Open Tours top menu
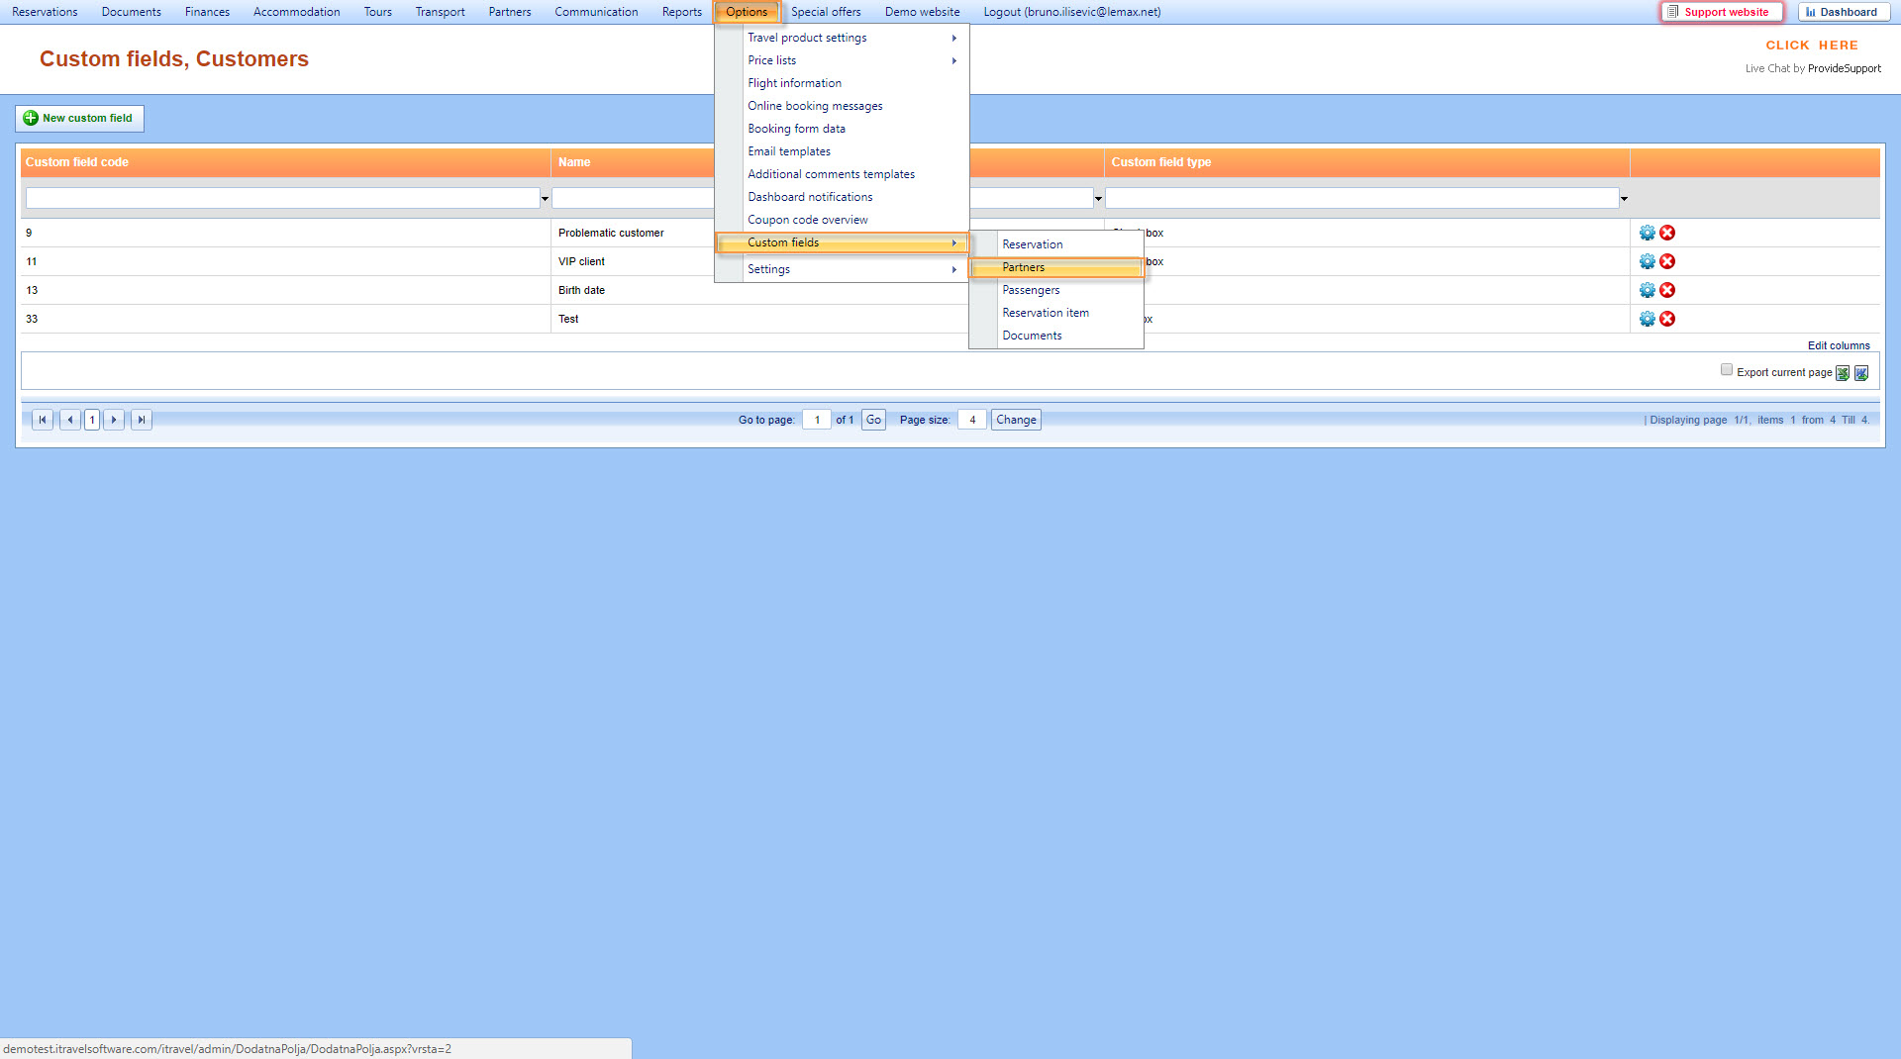Image resolution: width=1901 pixels, height=1059 pixels. [377, 12]
